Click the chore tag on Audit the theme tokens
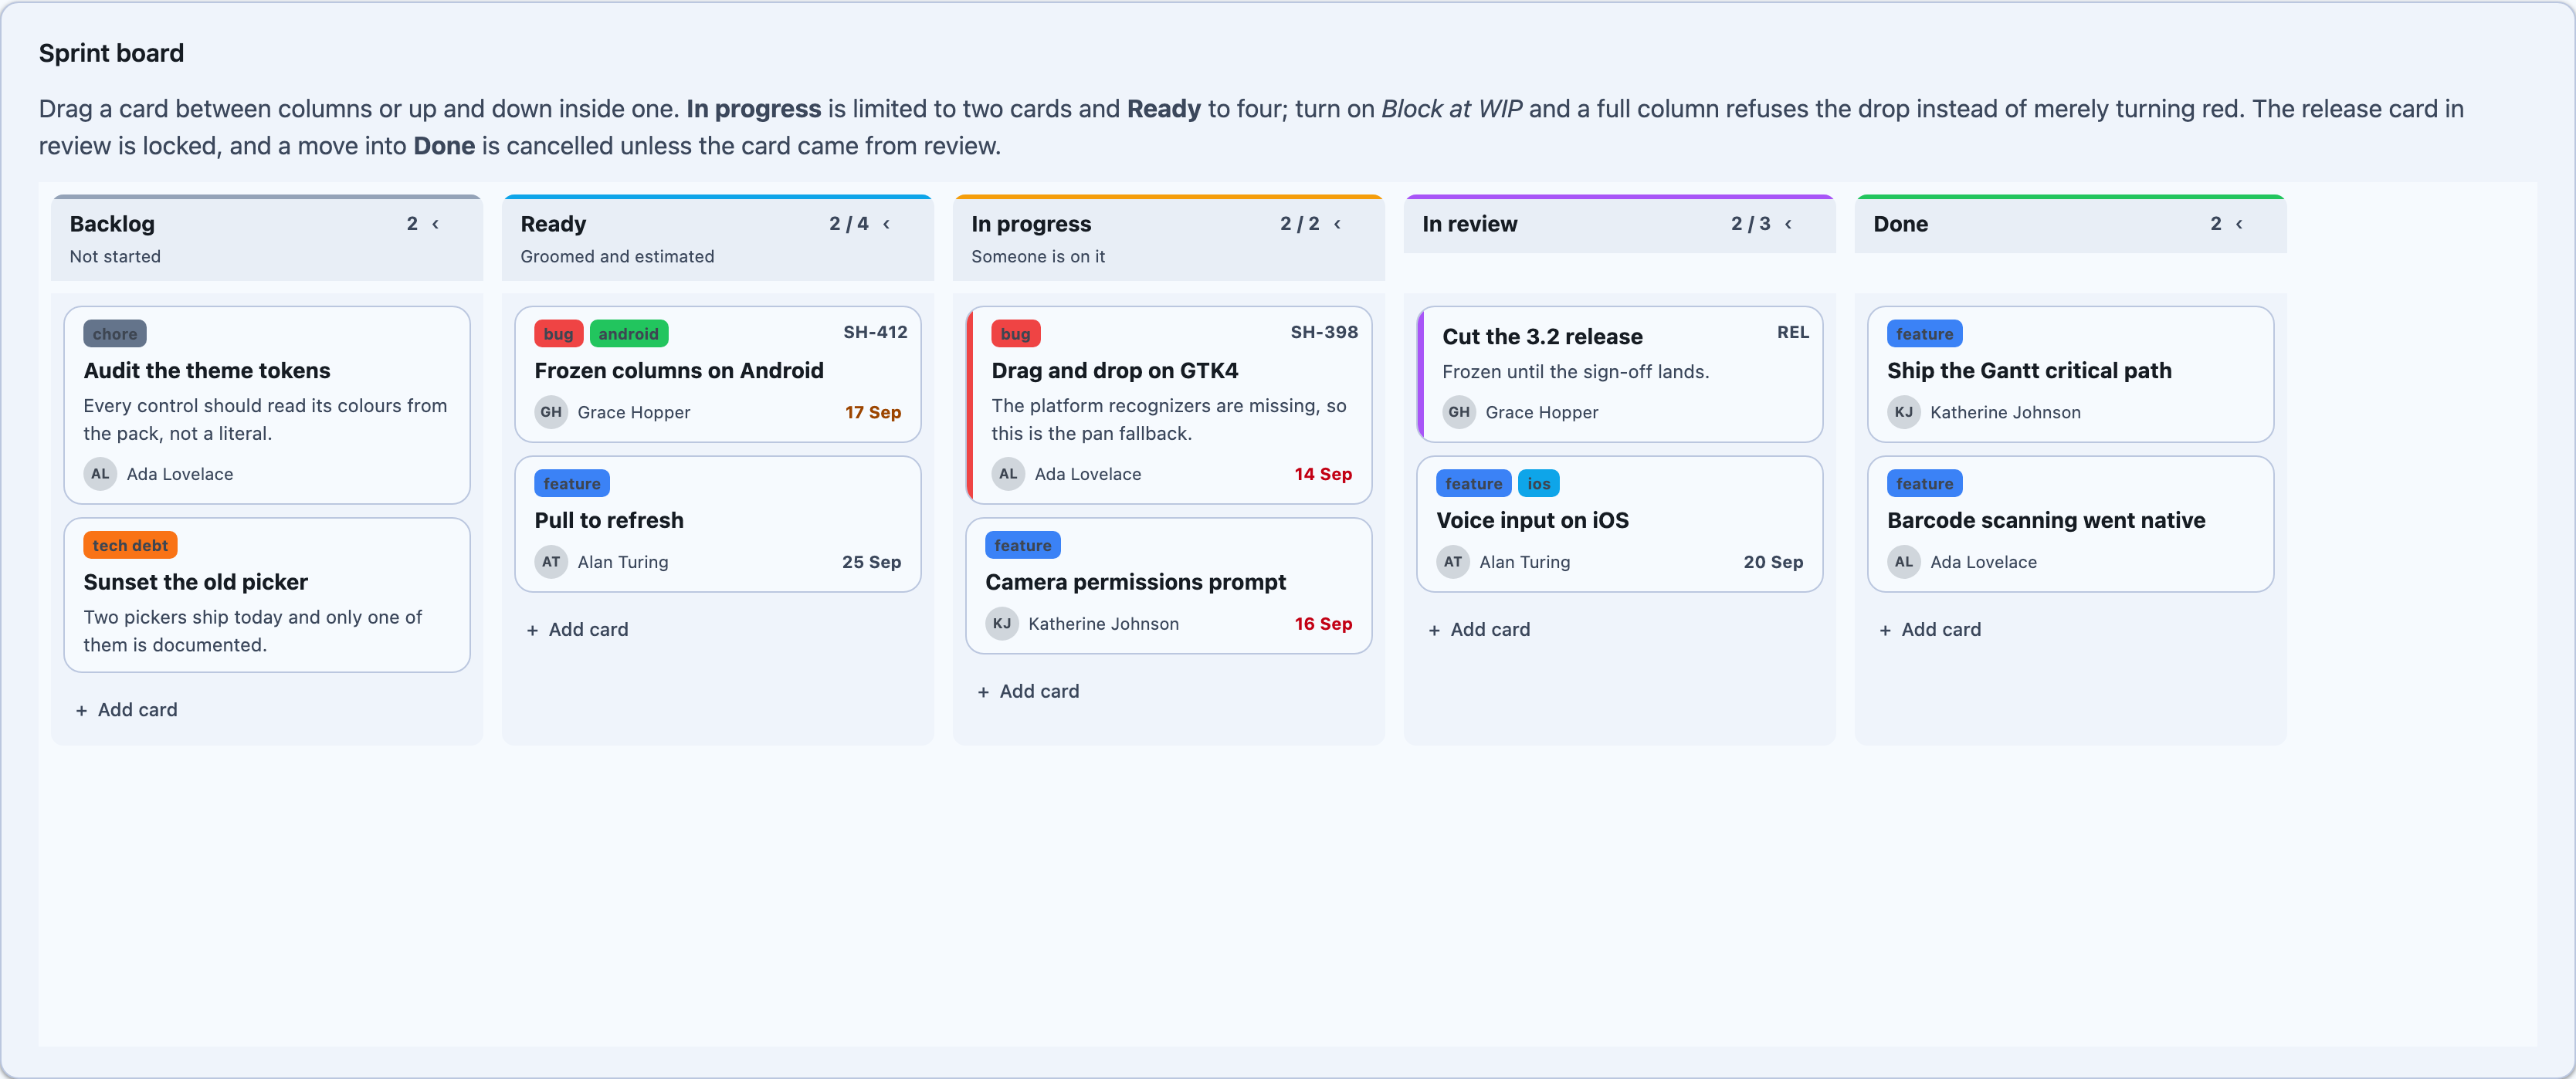 point(115,333)
